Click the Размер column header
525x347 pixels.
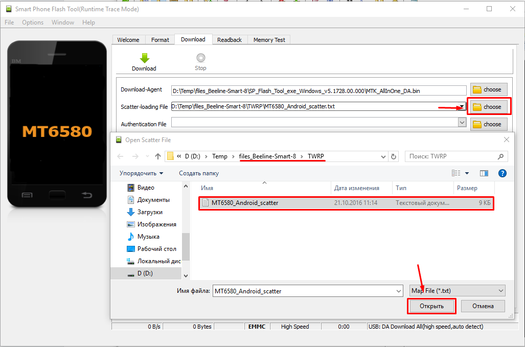[467, 188]
